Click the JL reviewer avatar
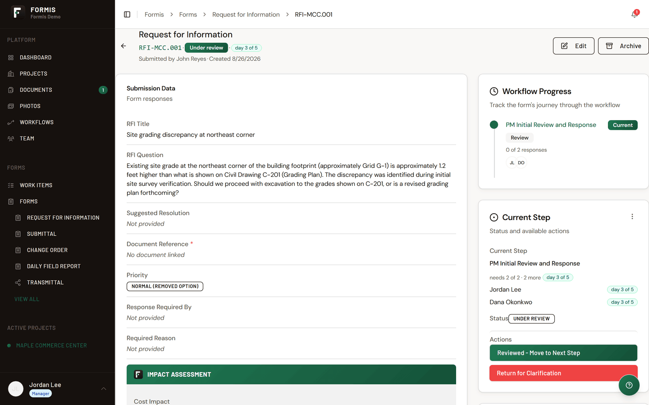649x405 pixels. tap(512, 163)
